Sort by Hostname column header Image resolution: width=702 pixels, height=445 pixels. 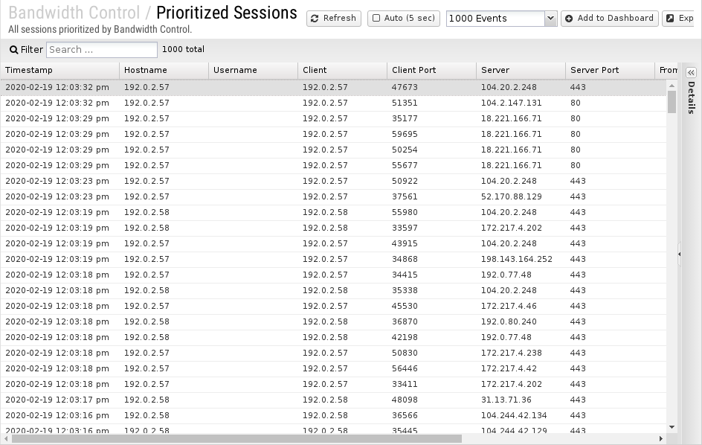164,71
